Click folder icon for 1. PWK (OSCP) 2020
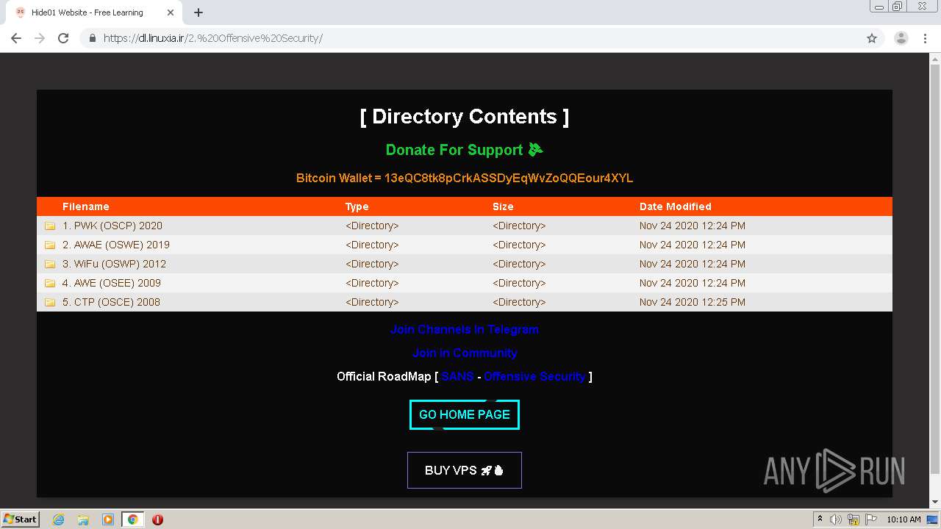 (50, 226)
